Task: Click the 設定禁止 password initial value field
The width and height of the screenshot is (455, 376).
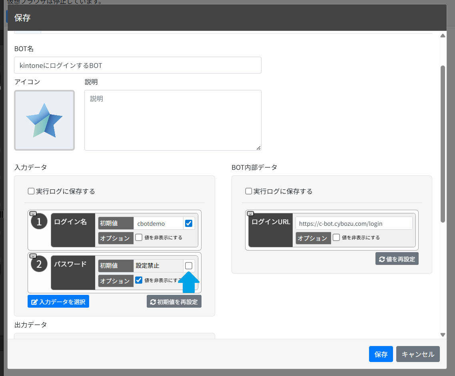Action: tap(158, 266)
